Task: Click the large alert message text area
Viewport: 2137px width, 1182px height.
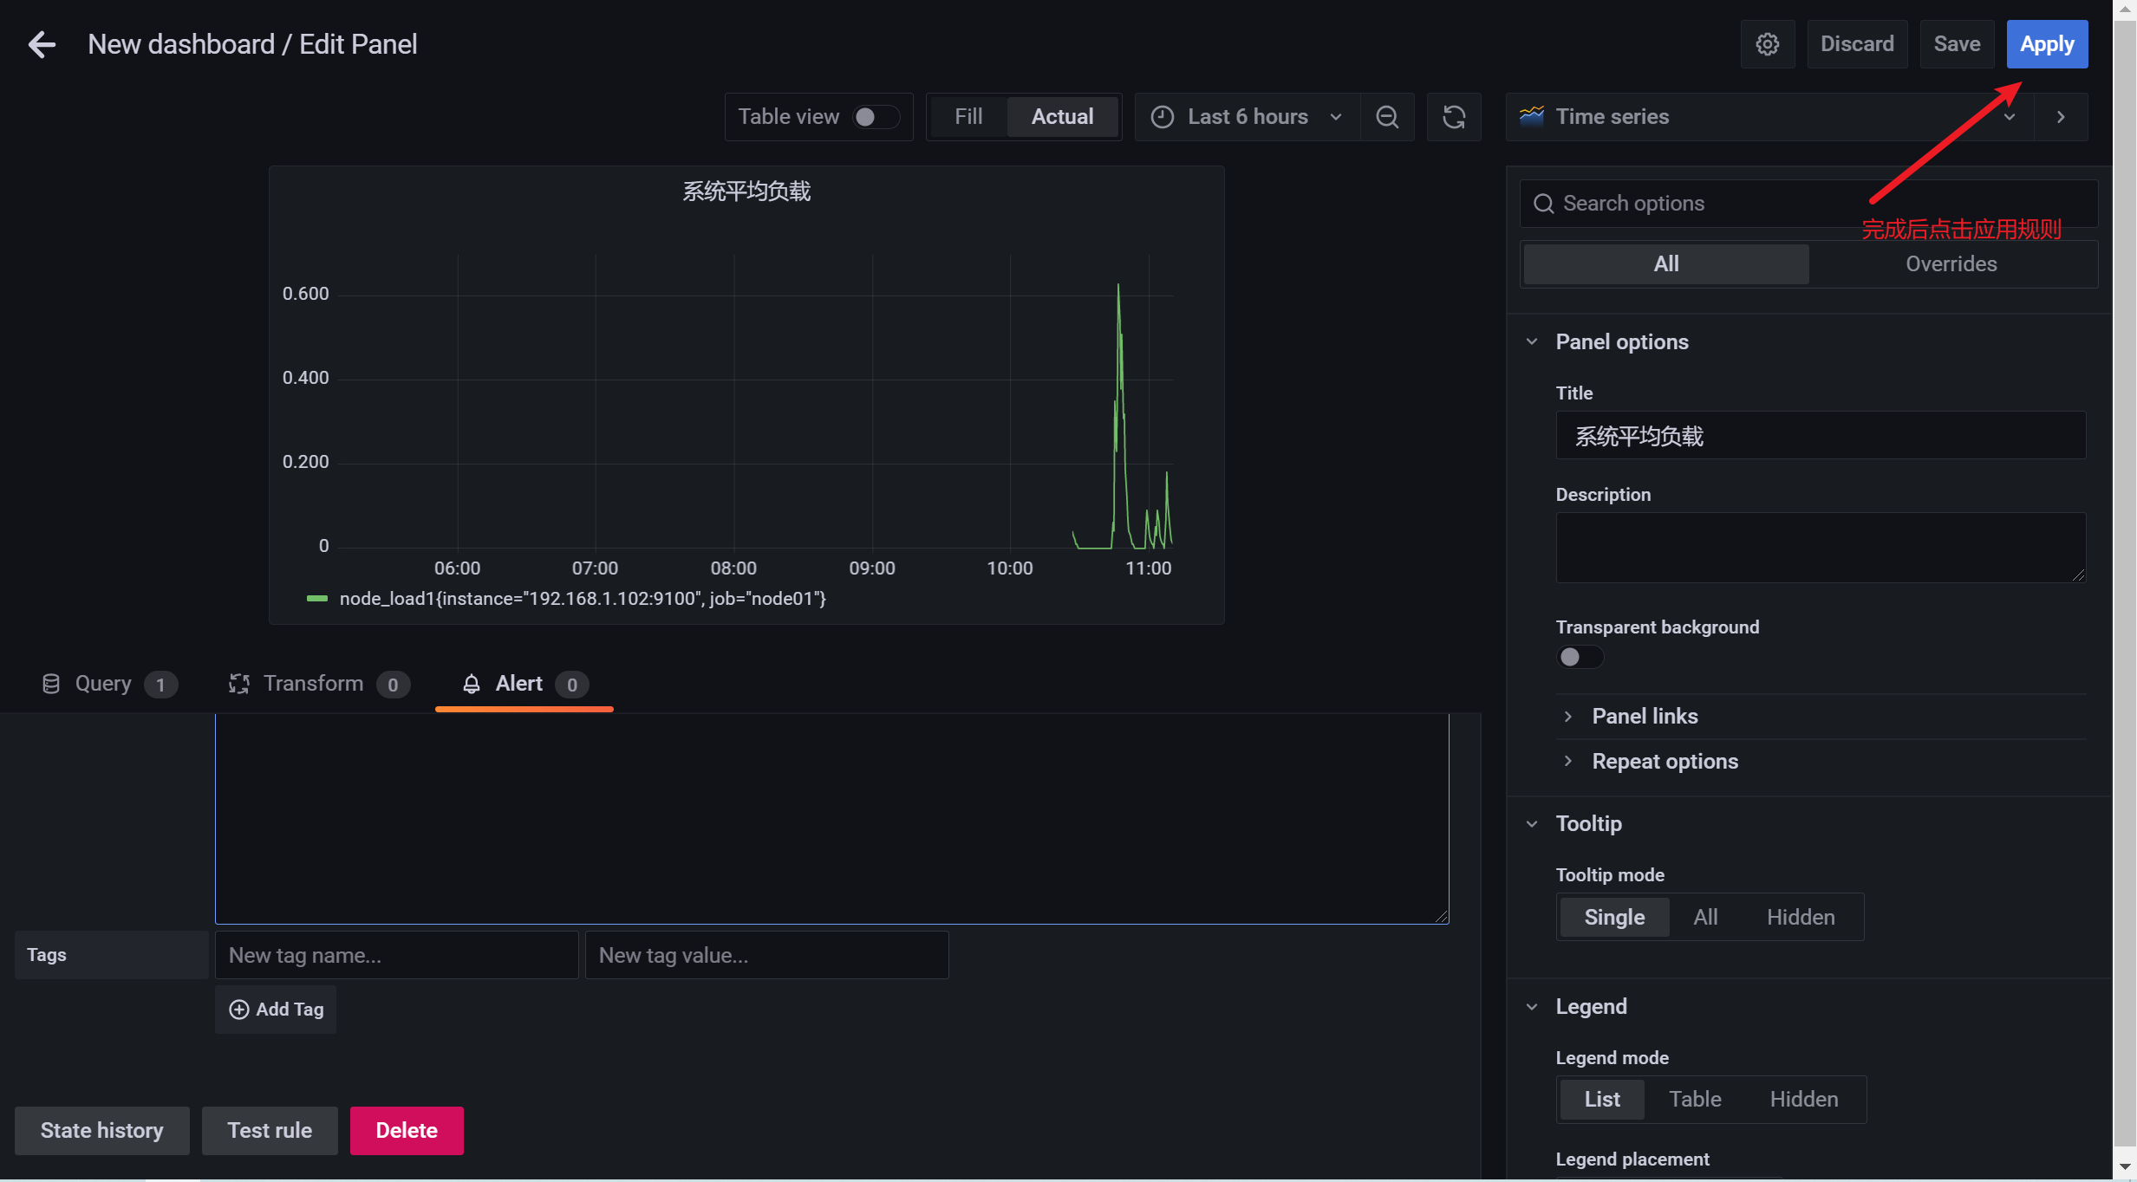Action: [x=831, y=819]
